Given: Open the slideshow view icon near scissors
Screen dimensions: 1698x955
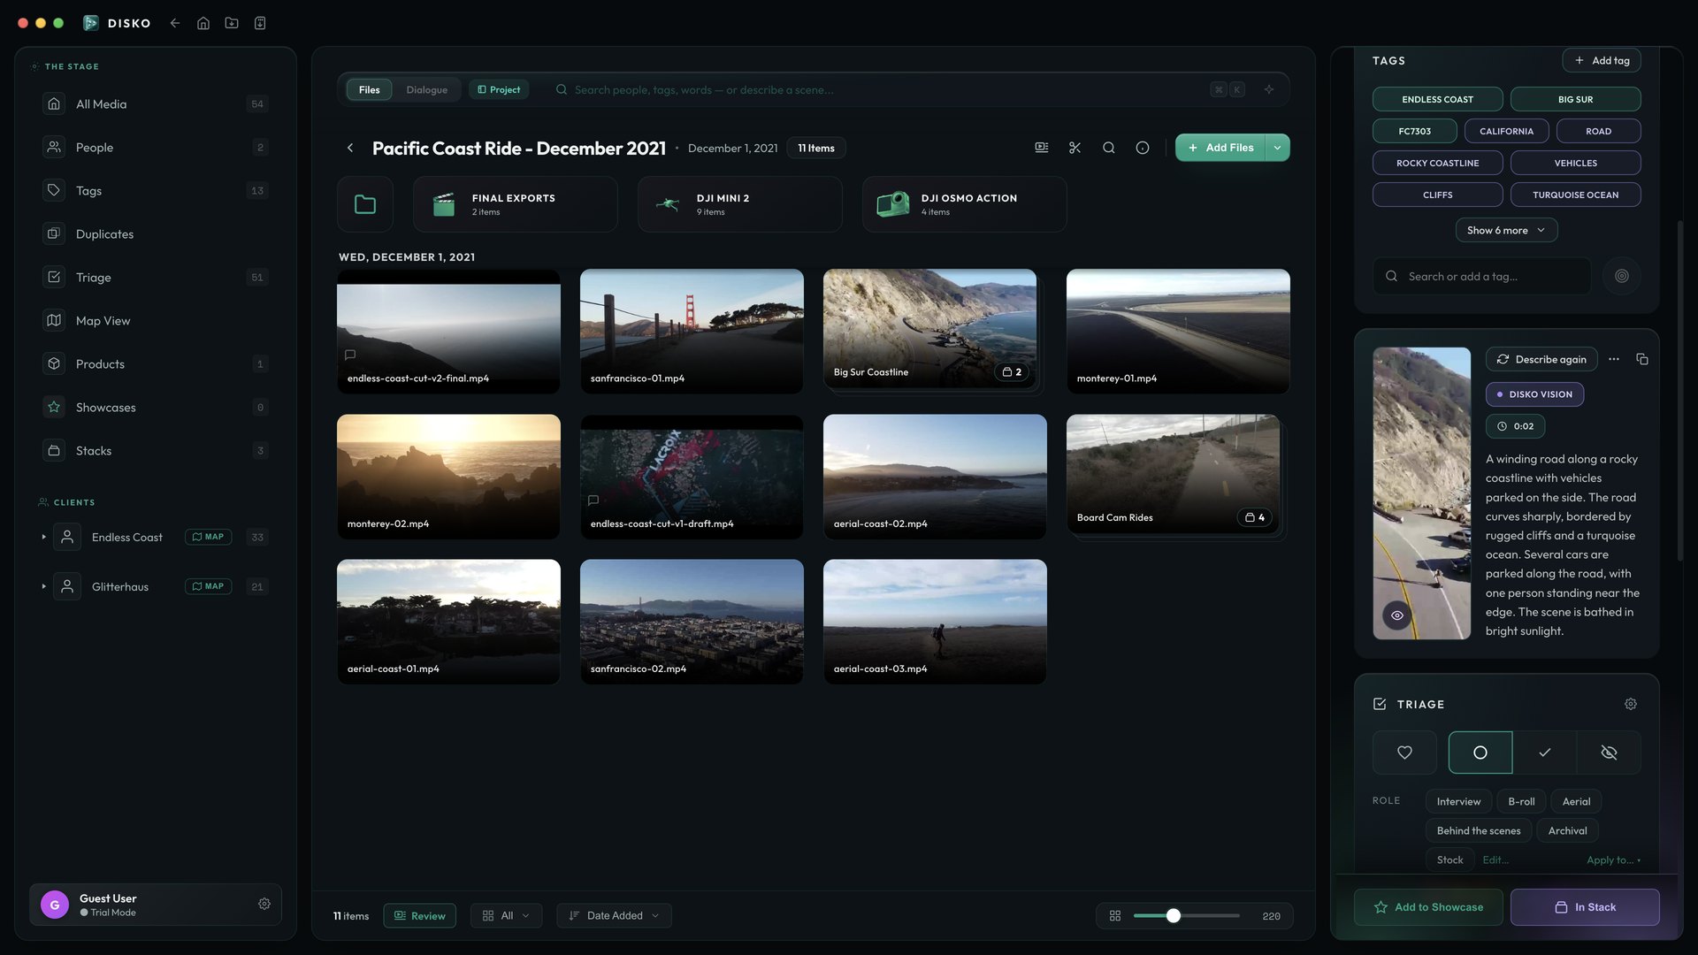Looking at the screenshot, I should pyautogui.click(x=1042, y=148).
